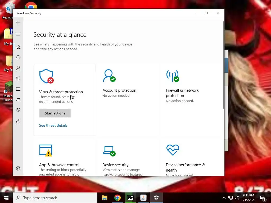
Task: Open the Java app on taskbar
Action: coord(143,198)
